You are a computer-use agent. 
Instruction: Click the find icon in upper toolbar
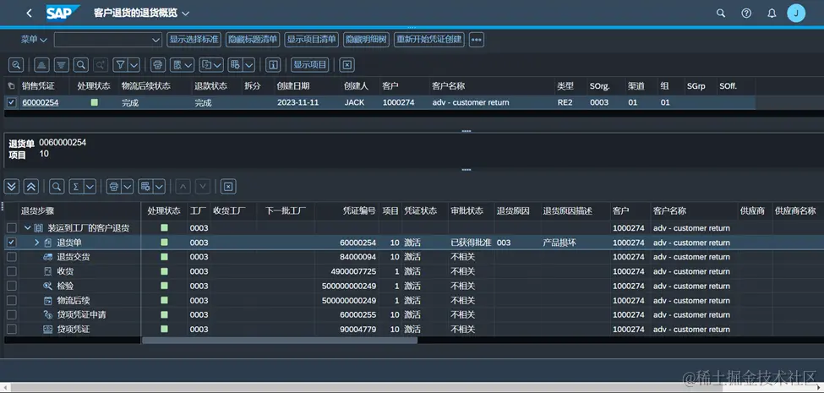pos(80,64)
